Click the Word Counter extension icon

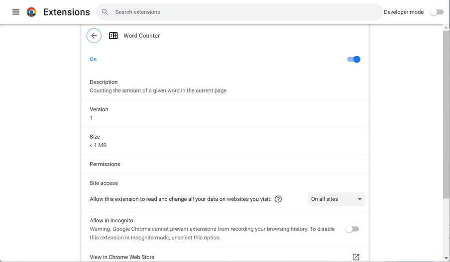113,36
